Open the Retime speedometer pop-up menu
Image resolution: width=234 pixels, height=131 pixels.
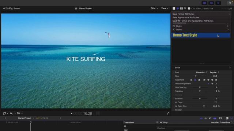pos(19,113)
